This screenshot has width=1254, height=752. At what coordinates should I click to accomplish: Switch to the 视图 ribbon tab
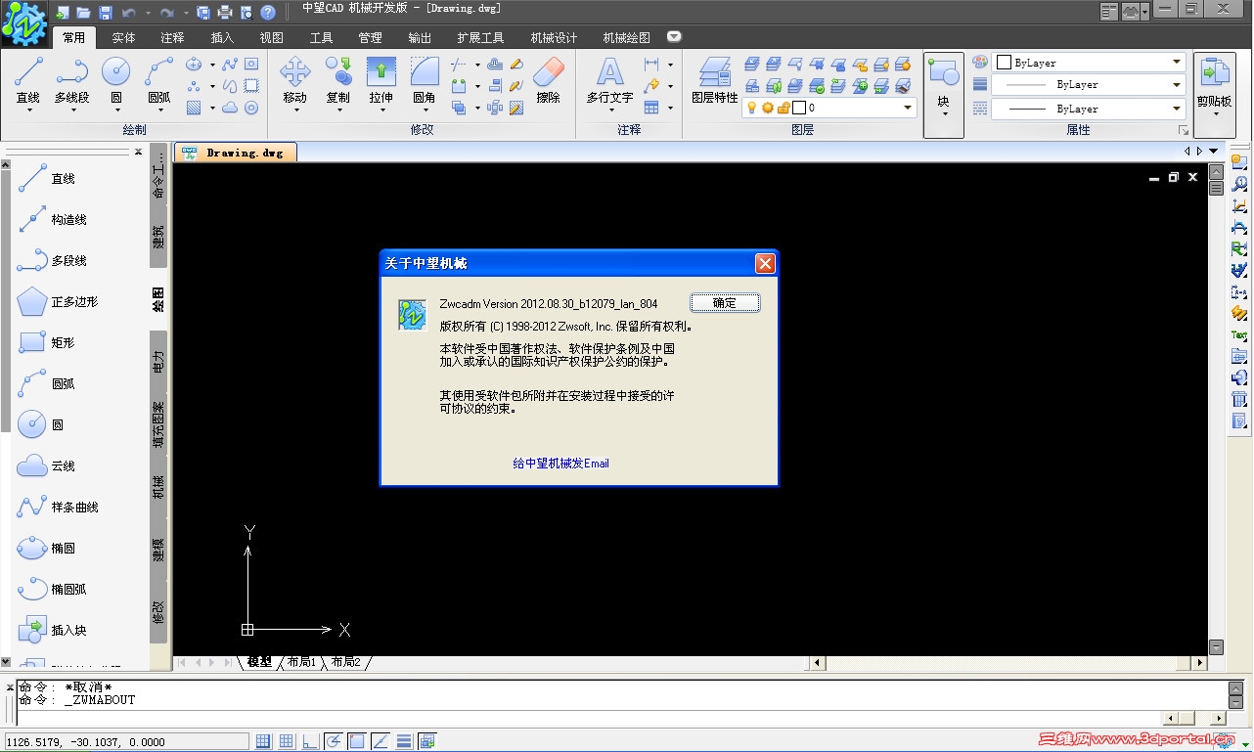click(x=271, y=38)
